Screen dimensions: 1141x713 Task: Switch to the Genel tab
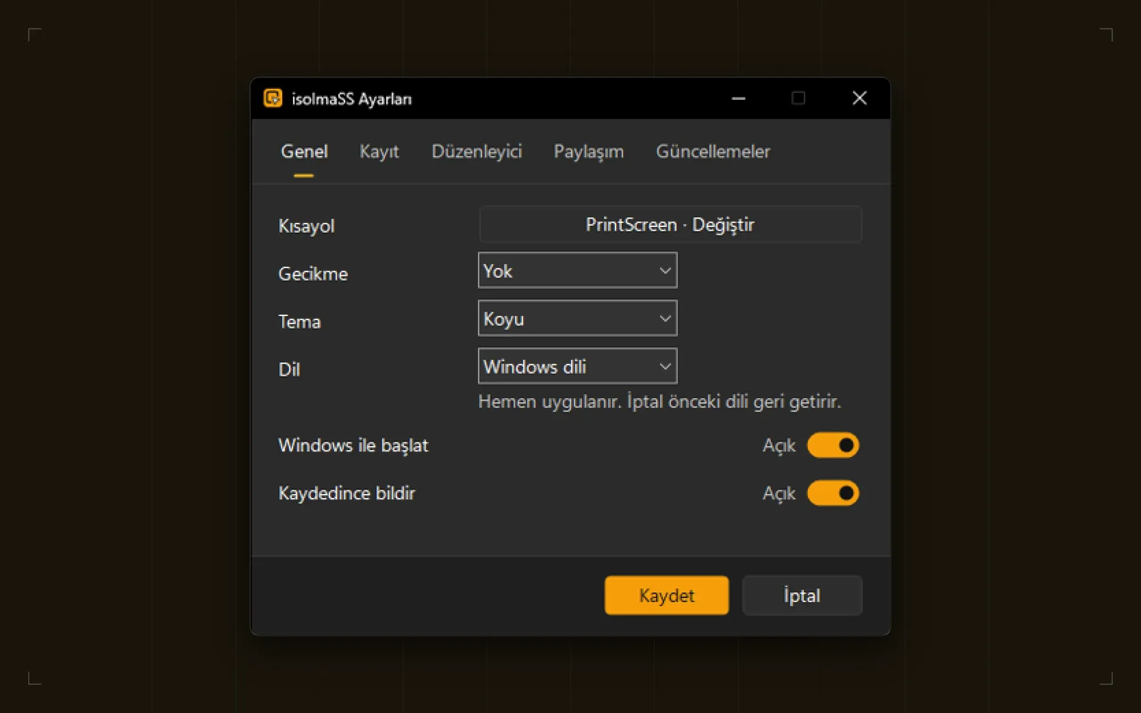coord(304,152)
